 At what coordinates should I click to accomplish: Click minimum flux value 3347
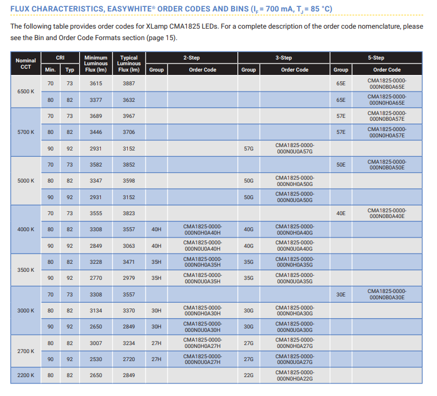click(x=96, y=181)
